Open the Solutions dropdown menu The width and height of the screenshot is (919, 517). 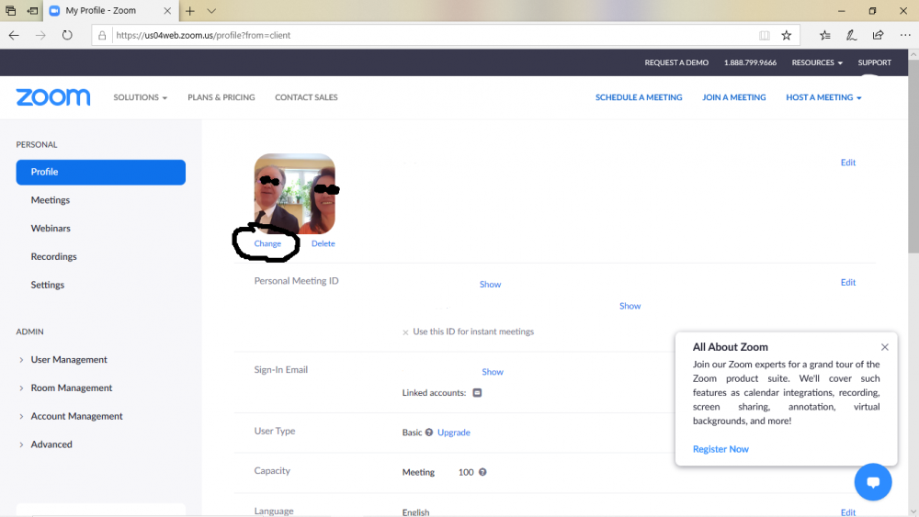(140, 97)
